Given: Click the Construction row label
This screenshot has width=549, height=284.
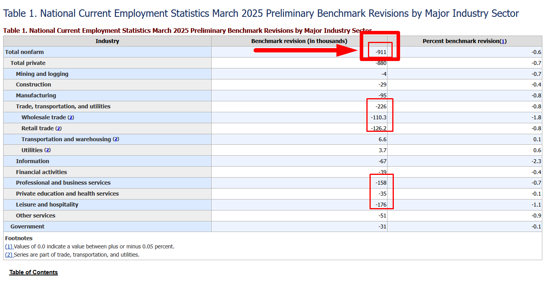Looking at the screenshot, I should (33, 84).
